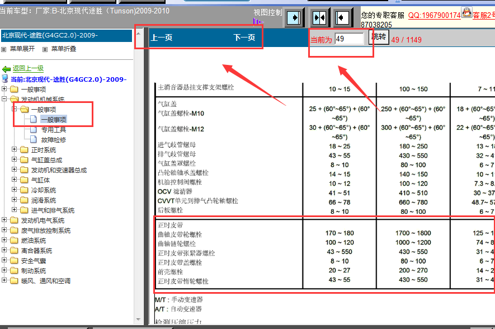This screenshot has width=495, height=329.
Task: Expand the 发动机和变速器总成 tree node
Action: [14, 169]
